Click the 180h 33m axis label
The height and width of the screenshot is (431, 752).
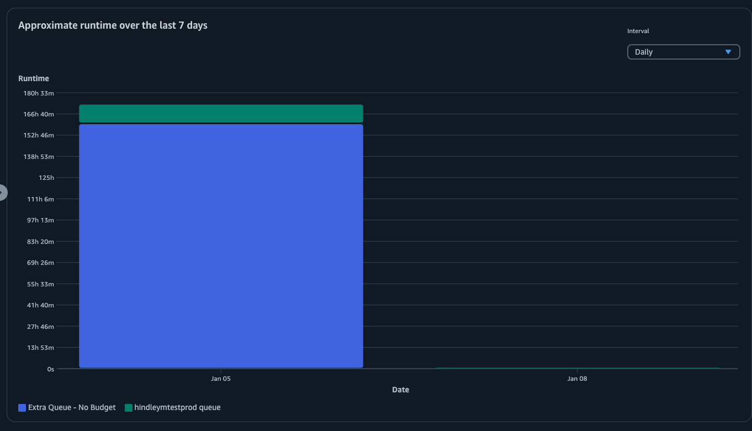coord(39,93)
